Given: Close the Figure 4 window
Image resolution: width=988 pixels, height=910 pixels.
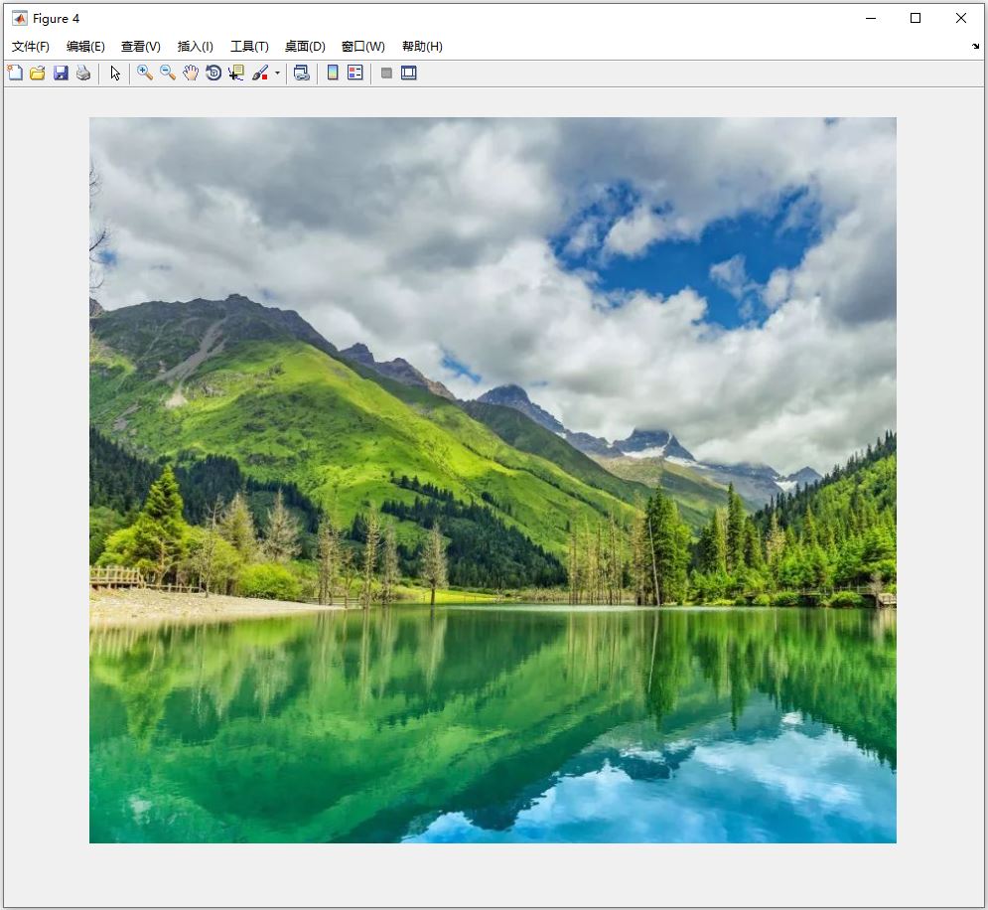Looking at the screenshot, I should tap(961, 18).
